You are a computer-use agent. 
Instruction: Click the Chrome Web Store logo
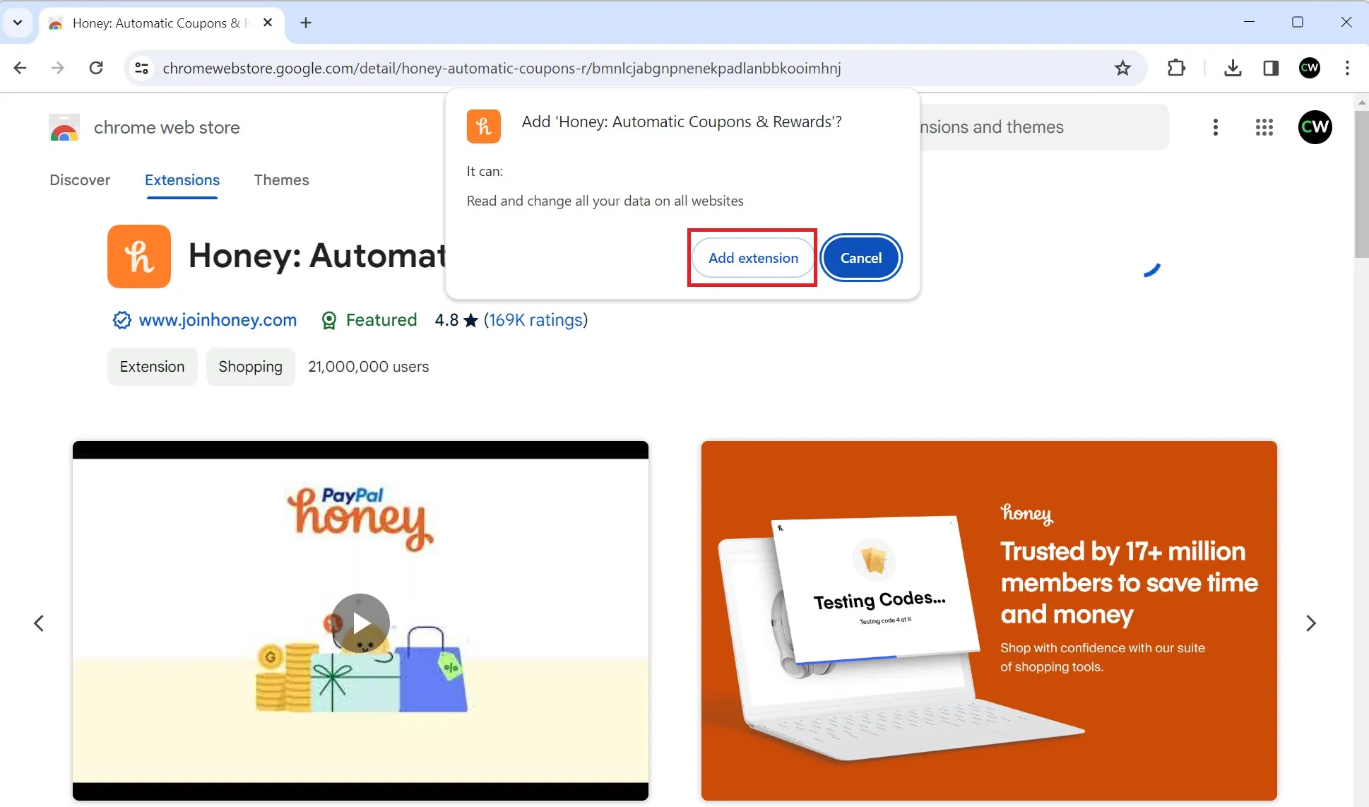tap(64, 127)
